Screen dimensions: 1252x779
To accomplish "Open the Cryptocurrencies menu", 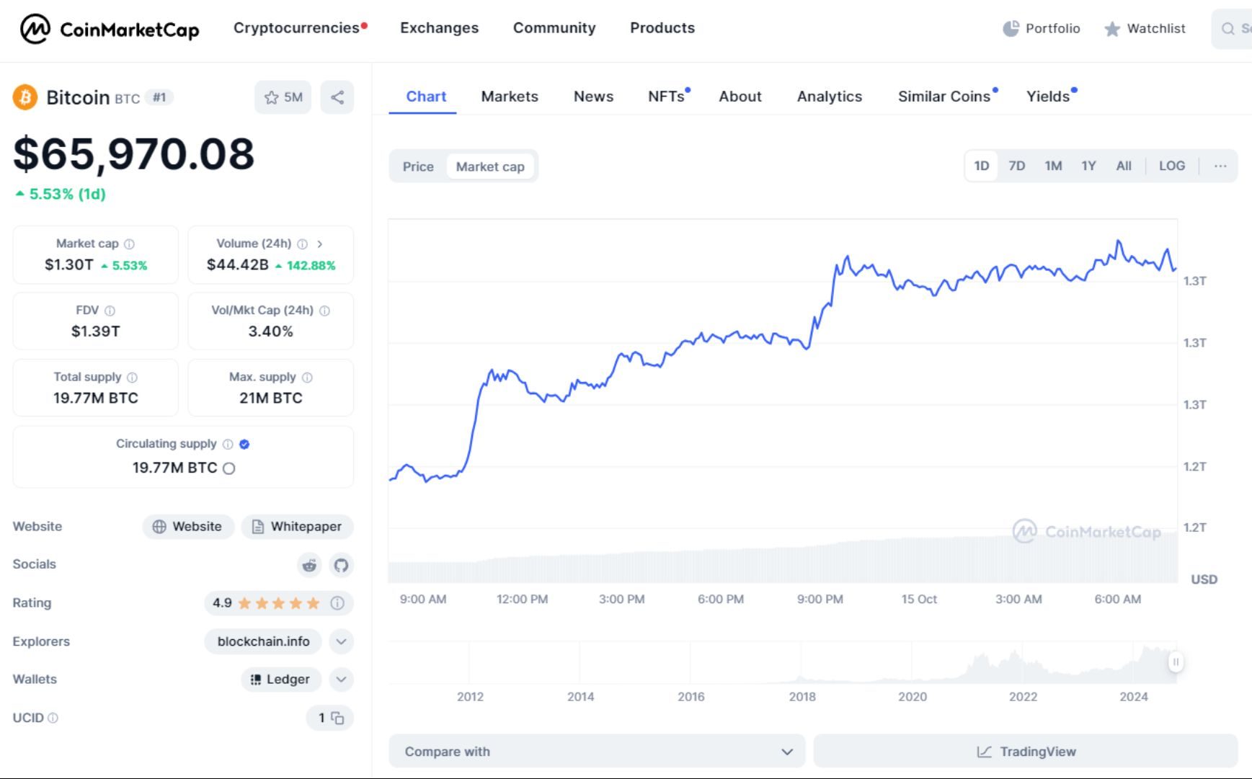I will point(298,27).
